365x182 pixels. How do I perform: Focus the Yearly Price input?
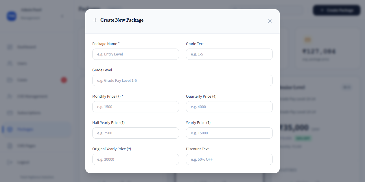[229, 133]
